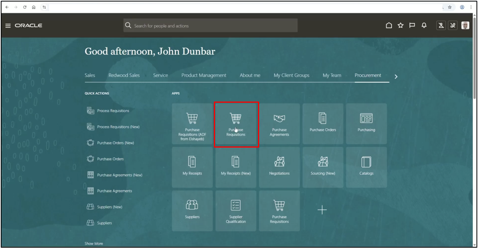This screenshot has width=478, height=248.
Task: Select the Product Management tab
Action: (x=204, y=75)
